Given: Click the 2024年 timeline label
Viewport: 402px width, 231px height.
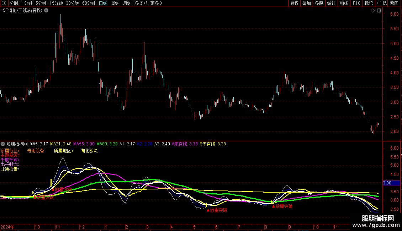Looking at the screenshot, I should tap(7, 227).
